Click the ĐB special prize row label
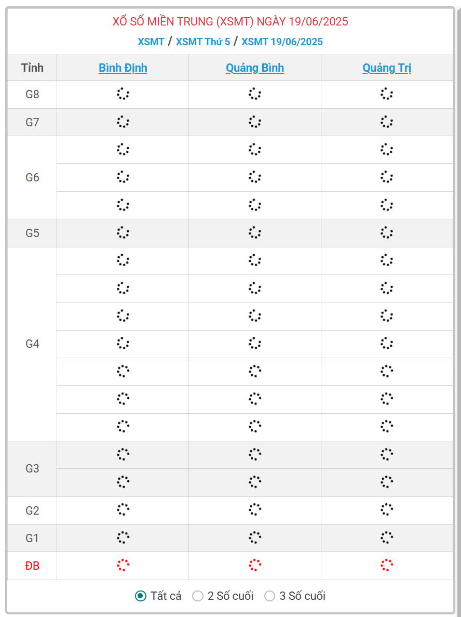Image resolution: width=461 pixels, height=617 pixels. click(x=32, y=566)
